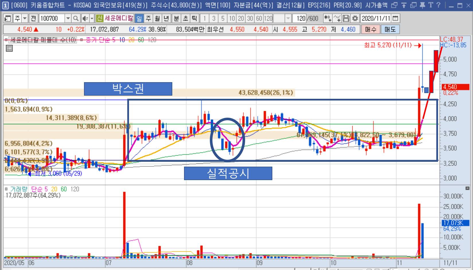
Task: Click the date field 2020/11/11
Action: 376,19
